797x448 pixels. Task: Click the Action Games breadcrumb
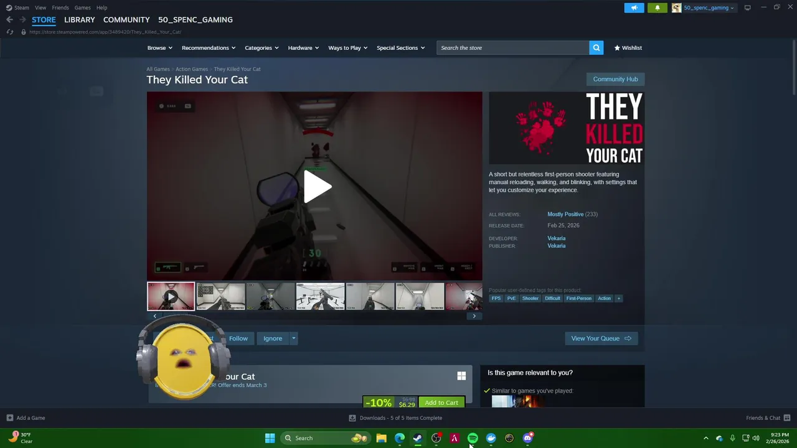[x=192, y=69]
